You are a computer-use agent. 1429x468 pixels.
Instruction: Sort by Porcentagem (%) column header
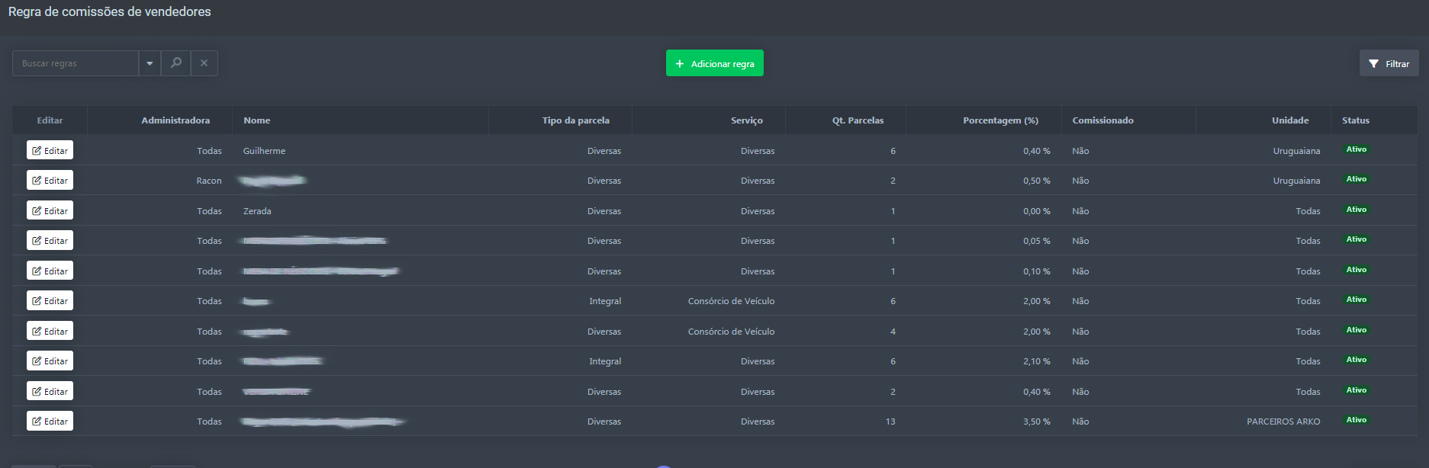click(x=999, y=120)
